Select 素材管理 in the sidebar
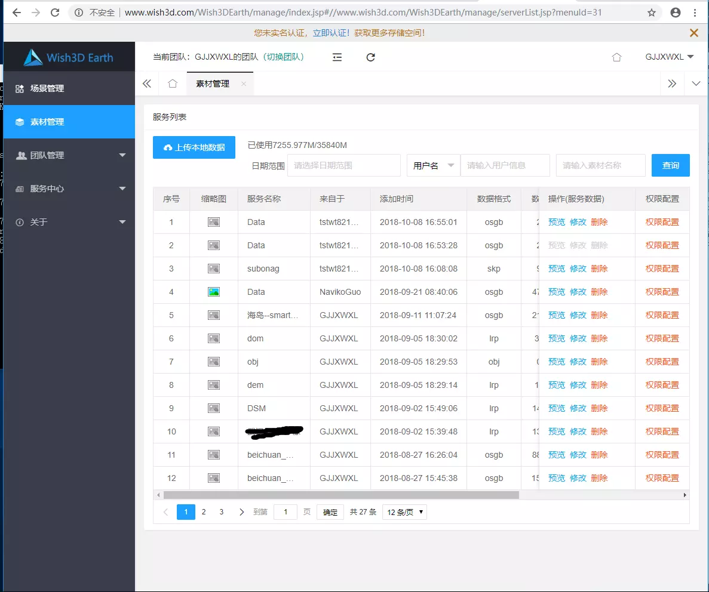 point(69,122)
